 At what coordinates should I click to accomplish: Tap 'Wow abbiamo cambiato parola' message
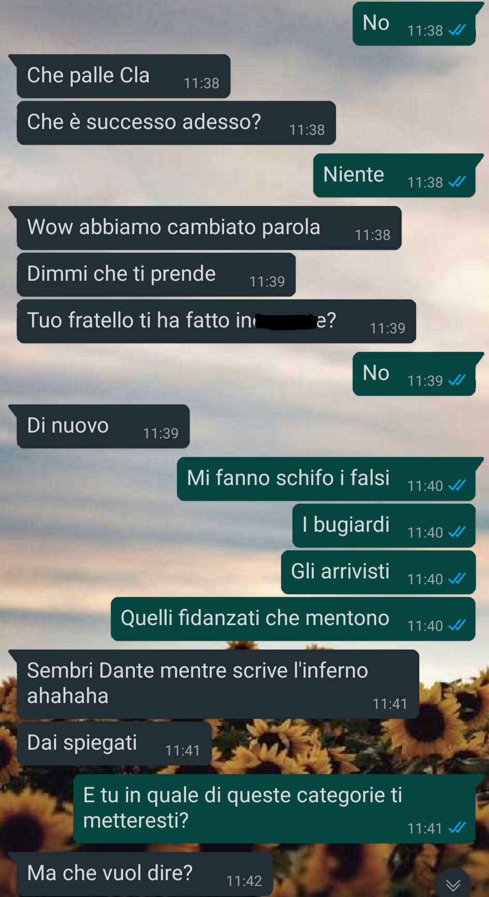pos(209,228)
